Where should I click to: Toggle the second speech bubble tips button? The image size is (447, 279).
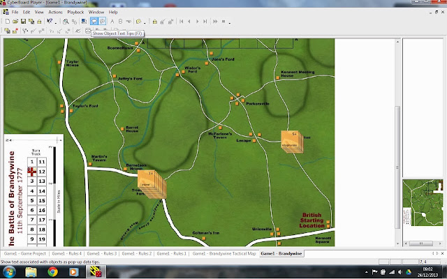point(102,22)
